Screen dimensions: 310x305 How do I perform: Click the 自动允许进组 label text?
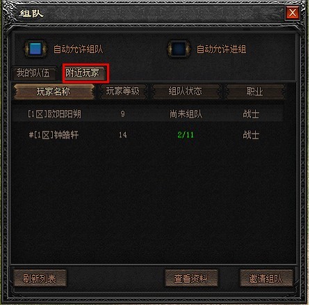pyautogui.click(x=221, y=49)
